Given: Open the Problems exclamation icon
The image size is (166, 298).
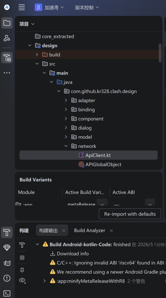Looking at the screenshot, I should [7, 278].
